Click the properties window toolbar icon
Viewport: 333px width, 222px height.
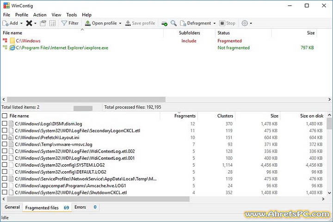(x=43, y=23)
